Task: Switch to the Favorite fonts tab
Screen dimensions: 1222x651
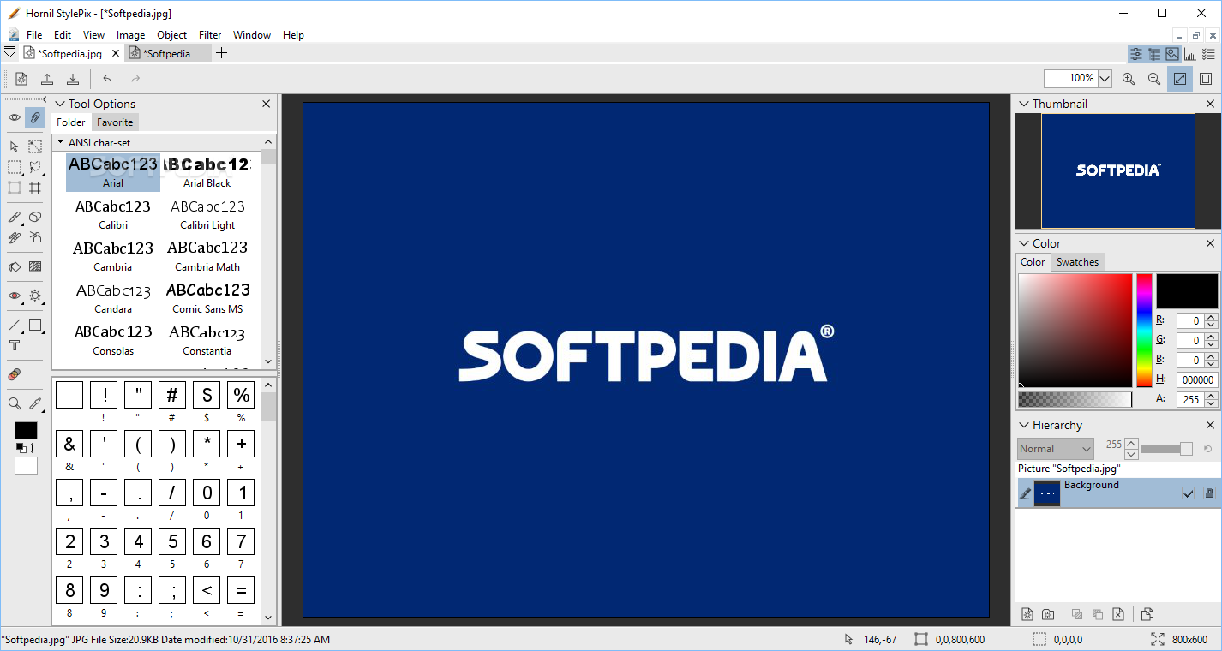Action: pos(115,122)
